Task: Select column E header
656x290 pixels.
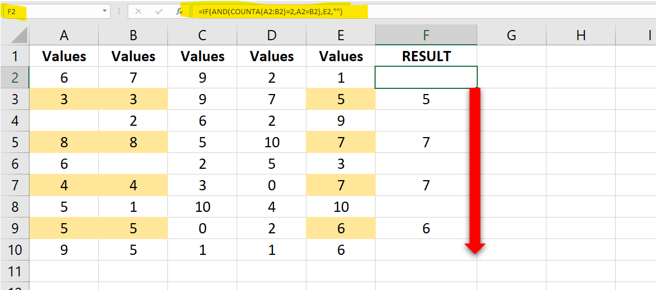Action: pos(340,35)
